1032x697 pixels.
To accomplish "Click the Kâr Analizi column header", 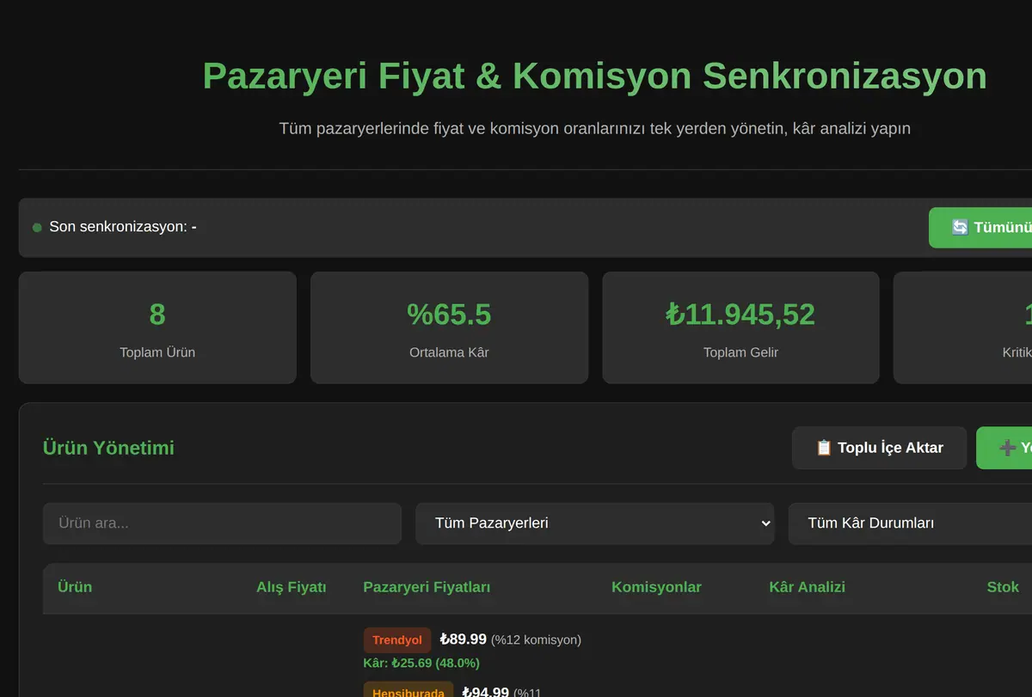I will click(807, 587).
